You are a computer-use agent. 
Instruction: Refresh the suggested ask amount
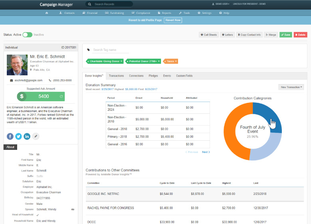[x=61, y=96]
